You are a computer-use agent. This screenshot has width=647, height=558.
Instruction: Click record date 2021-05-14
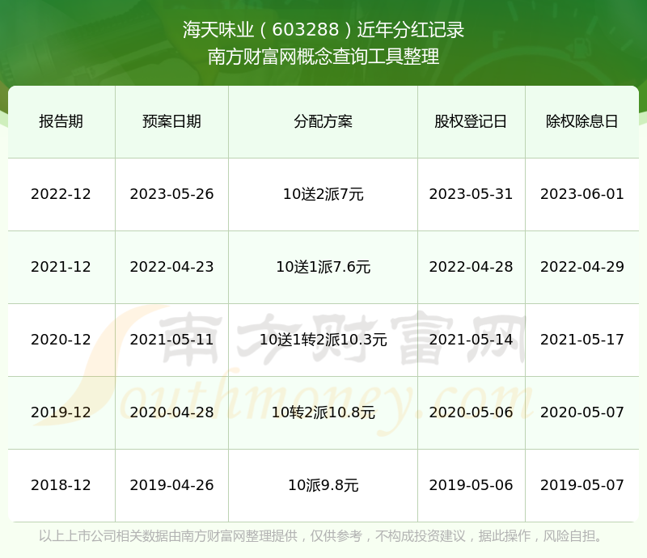[471, 340]
